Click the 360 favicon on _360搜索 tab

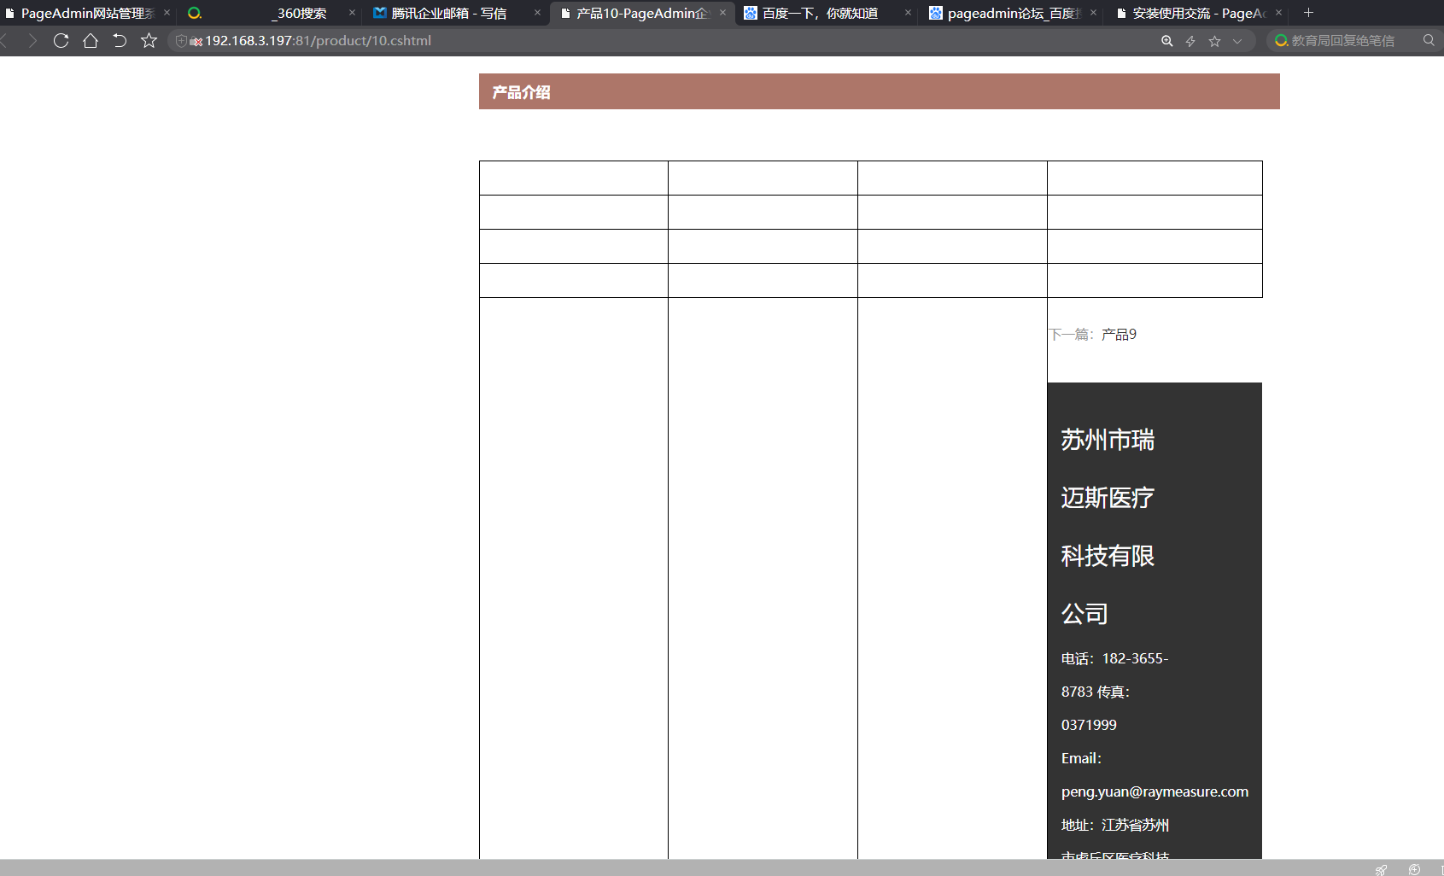[195, 13]
